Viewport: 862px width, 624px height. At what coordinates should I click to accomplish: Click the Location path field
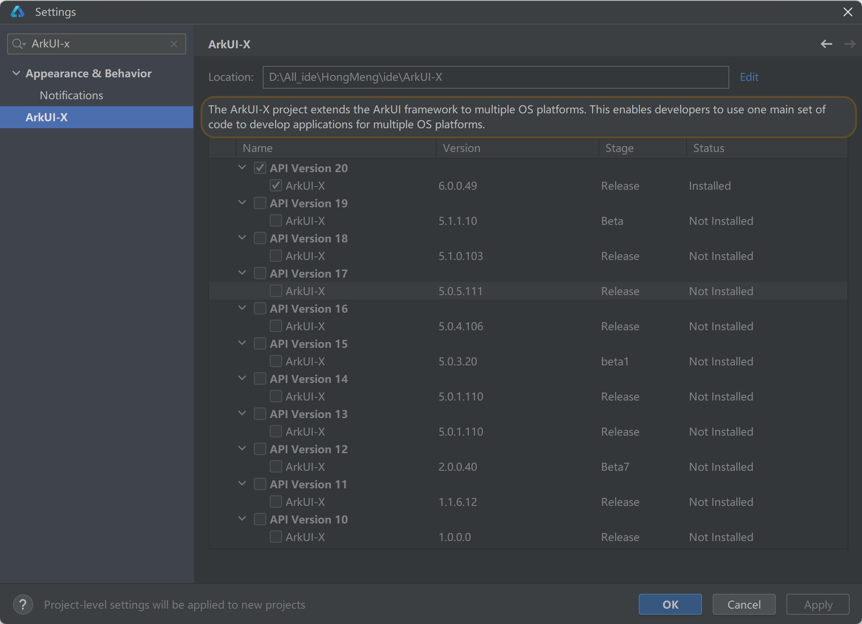point(495,77)
